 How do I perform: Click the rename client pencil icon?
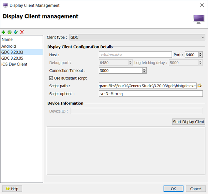click(x=16, y=32)
